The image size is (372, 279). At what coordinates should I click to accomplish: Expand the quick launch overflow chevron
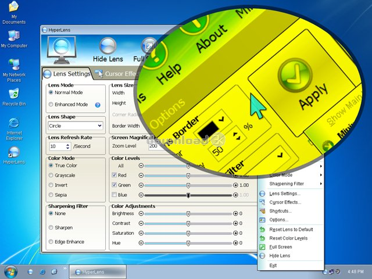65,269
